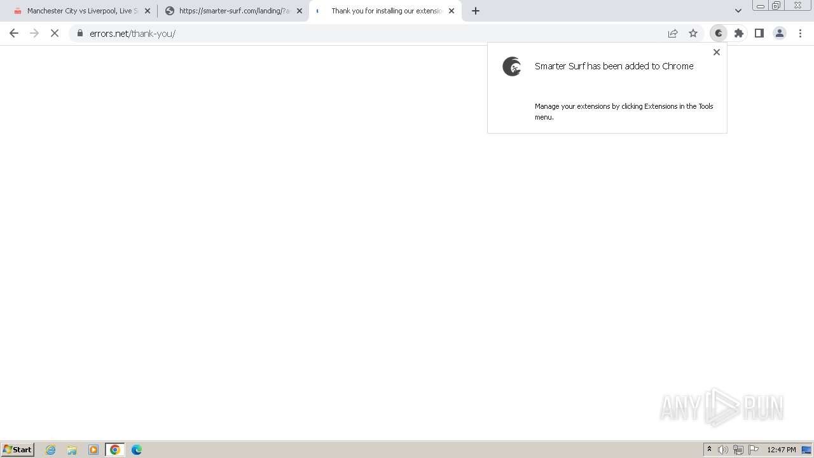The height and width of the screenshot is (458, 814).
Task: Click the Smarter Surf logo in the popup
Action: coord(512,66)
